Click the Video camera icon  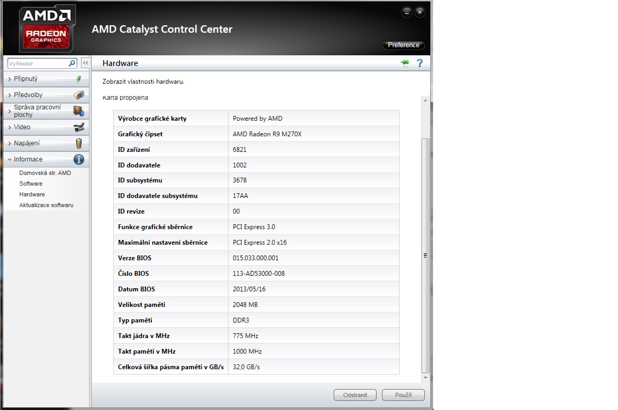[79, 127]
